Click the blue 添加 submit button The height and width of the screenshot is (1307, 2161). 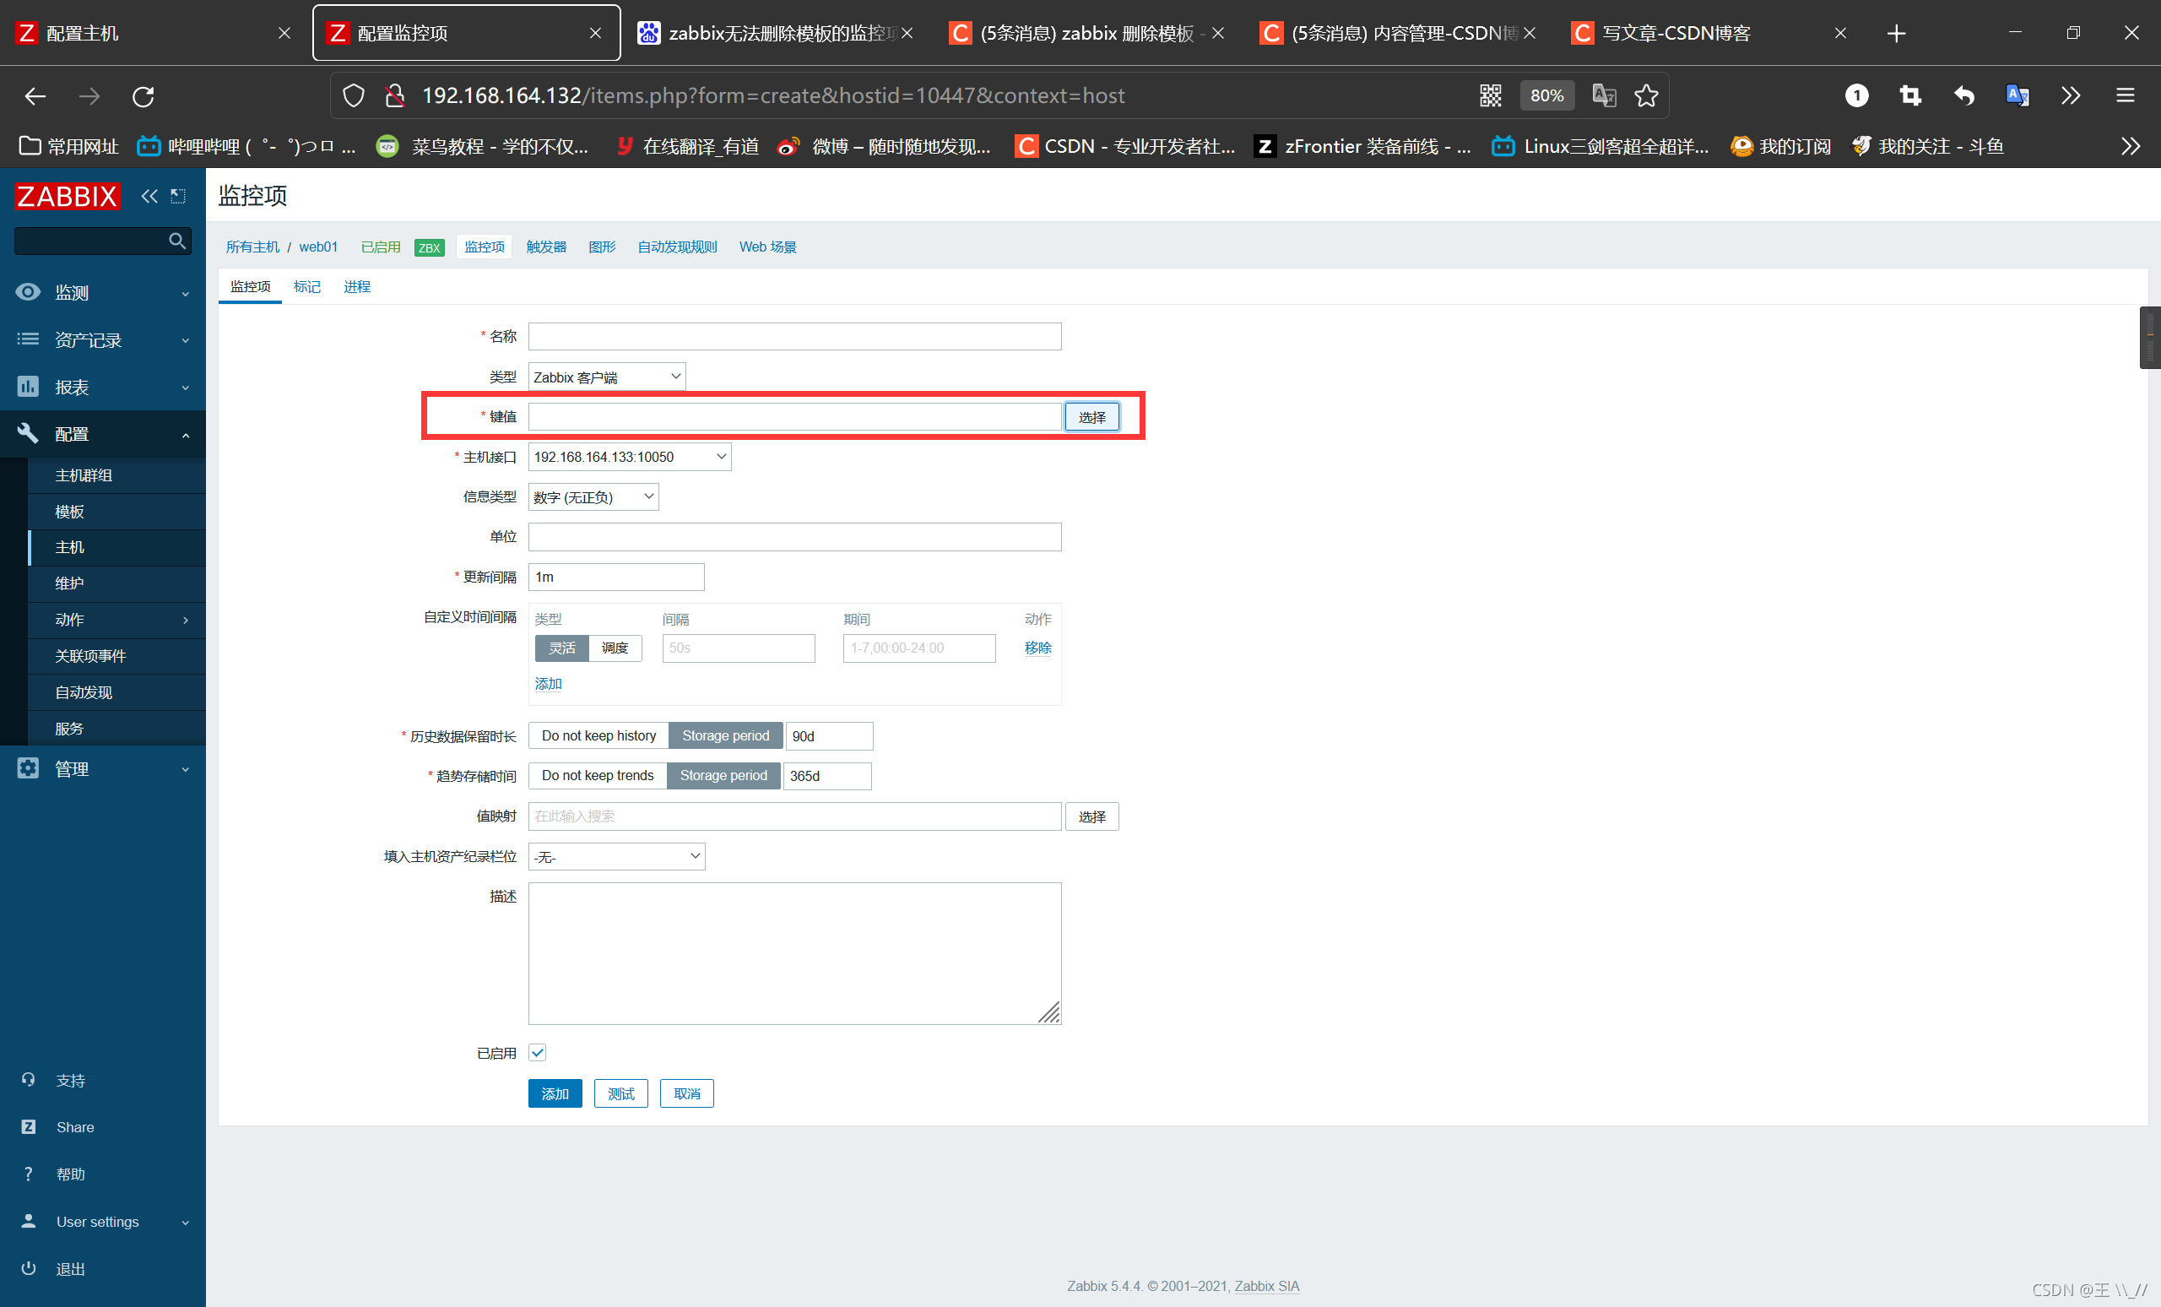pos(555,1094)
